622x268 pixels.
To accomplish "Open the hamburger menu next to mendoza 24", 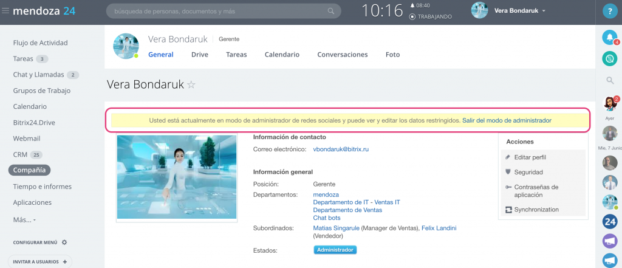I will click(5, 11).
